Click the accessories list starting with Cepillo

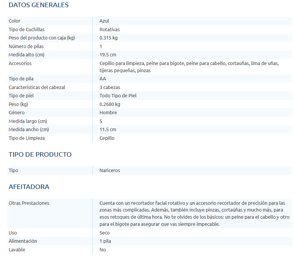tap(189, 67)
